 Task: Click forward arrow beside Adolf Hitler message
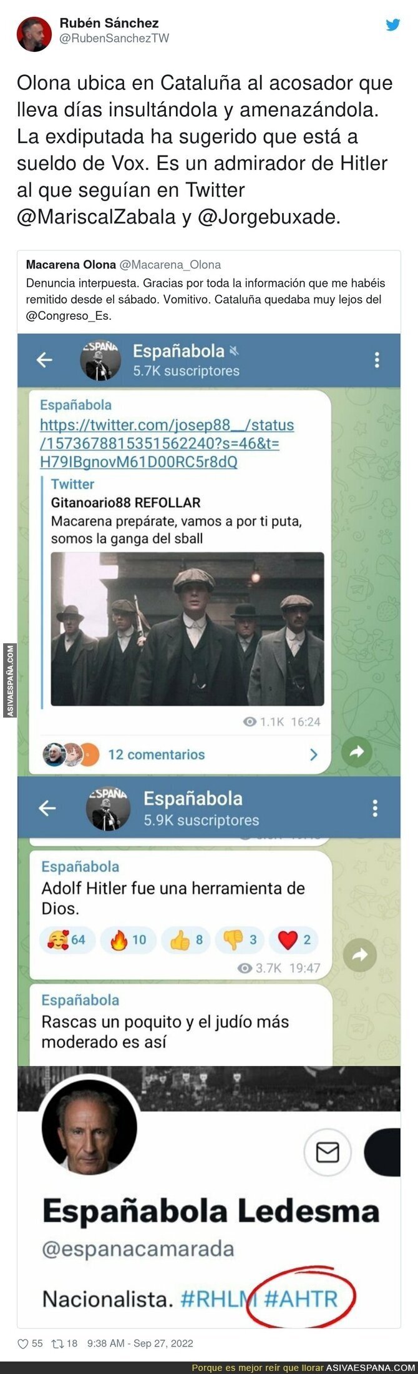(x=361, y=955)
